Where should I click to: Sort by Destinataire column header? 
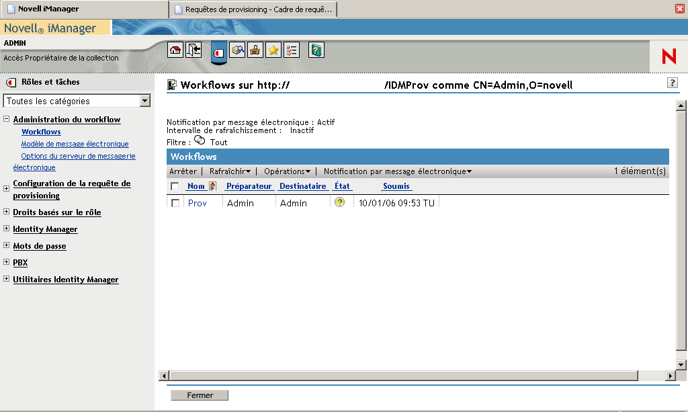(303, 186)
